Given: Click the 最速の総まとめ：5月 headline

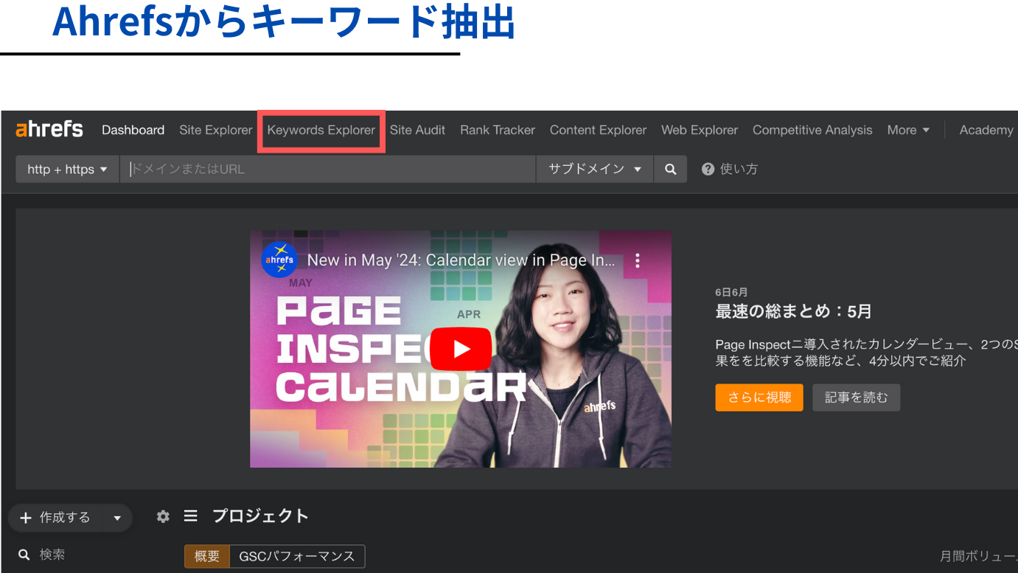Looking at the screenshot, I should pos(793,311).
